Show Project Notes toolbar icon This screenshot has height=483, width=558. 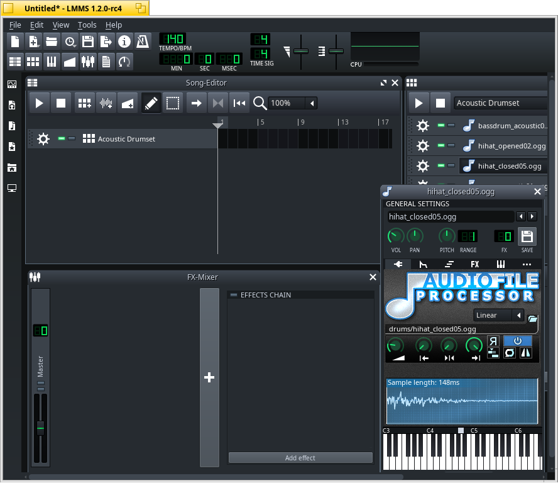click(x=106, y=62)
